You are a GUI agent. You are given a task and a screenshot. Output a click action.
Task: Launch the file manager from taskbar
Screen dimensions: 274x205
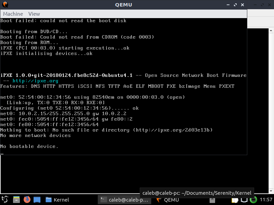pos(16,200)
